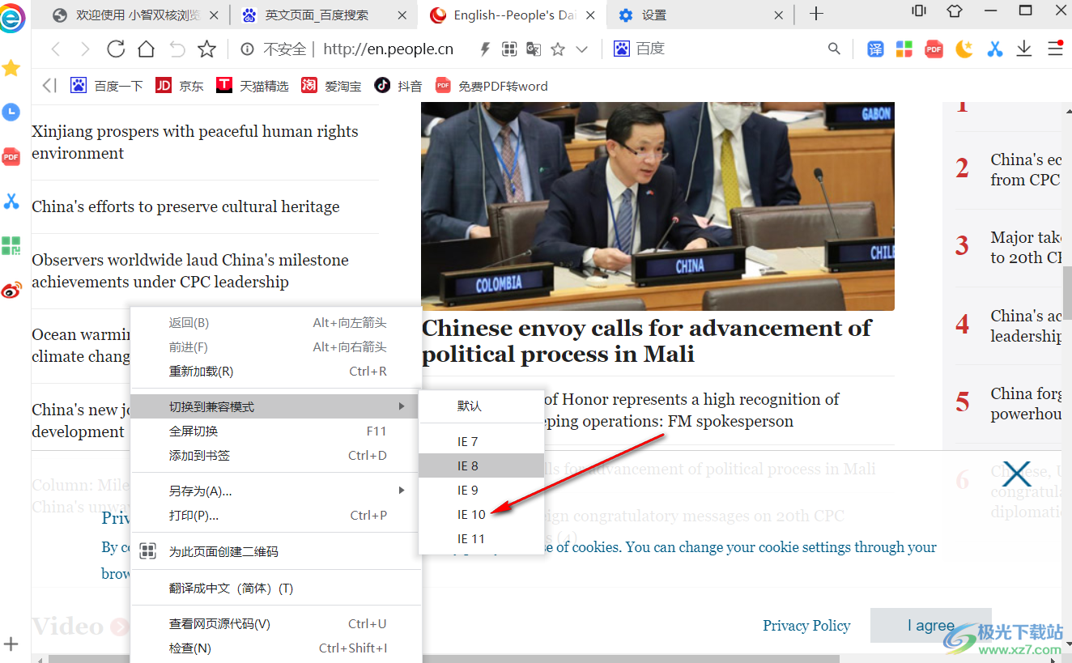Open the colorful apps grid extension
Image resolution: width=1072 pixels, height=663 pixels.
(x=904, y=49)
